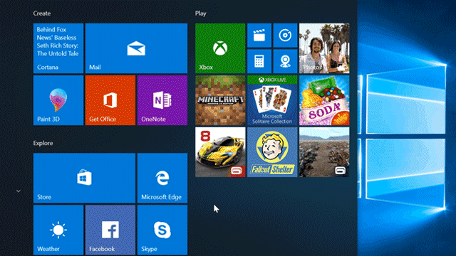Launch the Skype tile

click(x=162, y=230)
